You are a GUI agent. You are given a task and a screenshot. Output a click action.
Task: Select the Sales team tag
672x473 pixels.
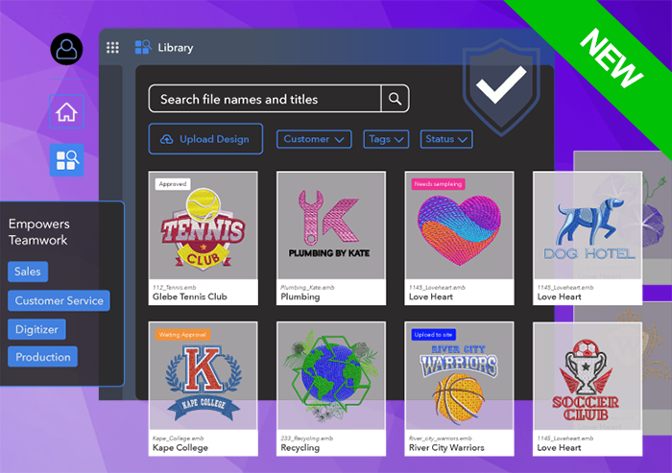[x=28, y=272]
